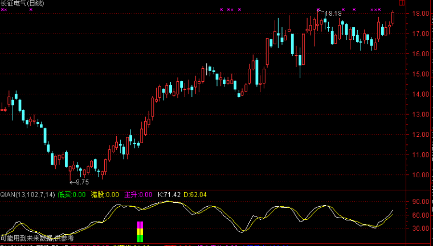Click the 18.18 high price annotation

tap(333, 13)
